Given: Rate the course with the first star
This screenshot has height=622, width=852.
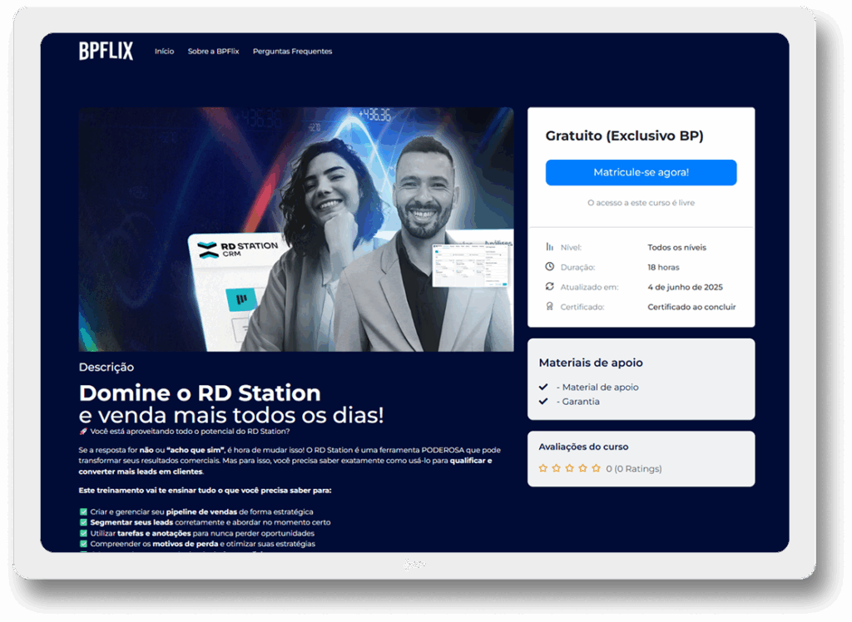Looking at the screenshot, I should (543, 468).
